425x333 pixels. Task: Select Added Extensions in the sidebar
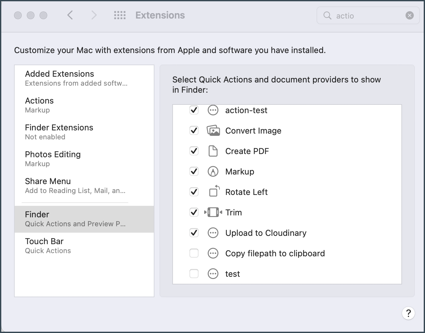coord(84,78)
